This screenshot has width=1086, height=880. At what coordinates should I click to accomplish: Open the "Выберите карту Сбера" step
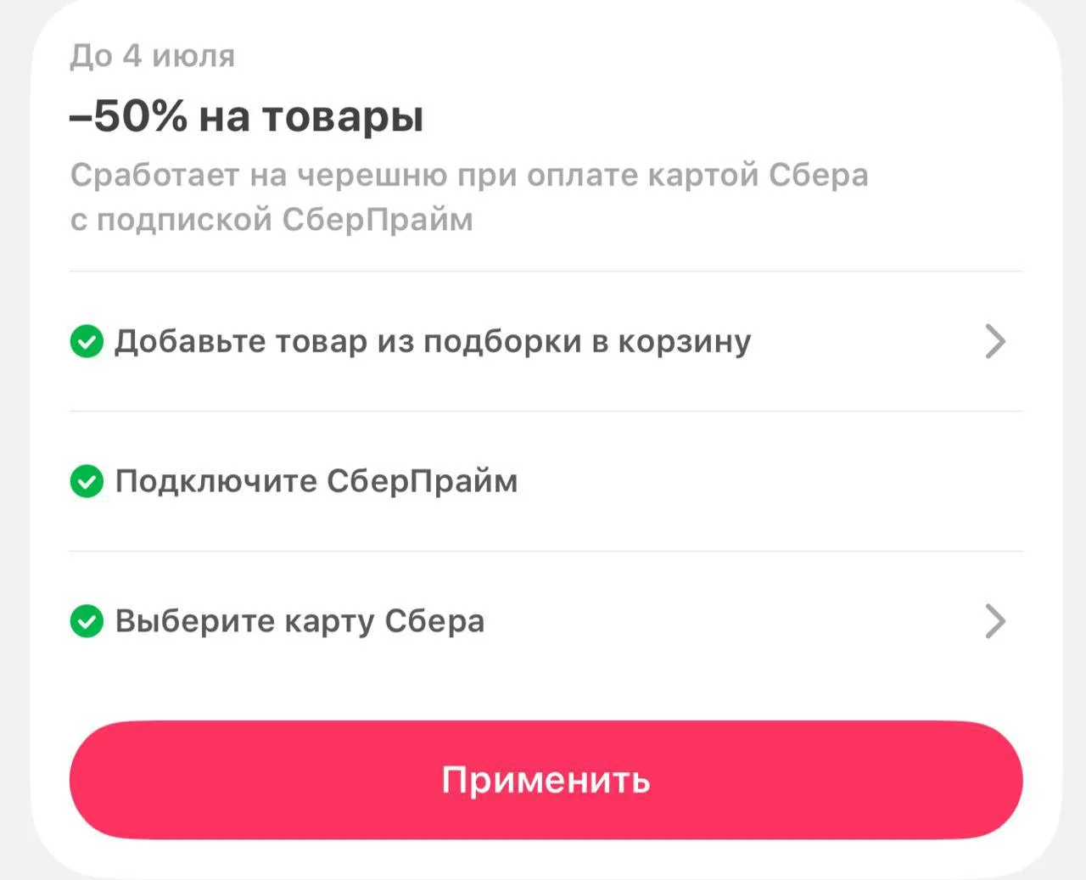(x=546, y=621)
